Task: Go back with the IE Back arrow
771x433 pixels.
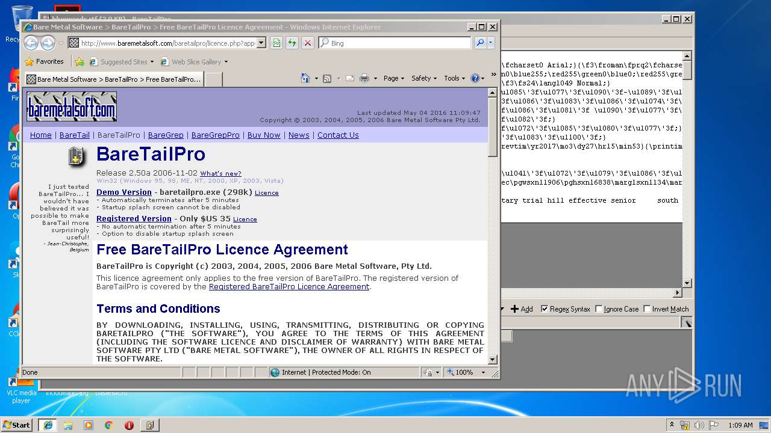Action: coord(31,43)
